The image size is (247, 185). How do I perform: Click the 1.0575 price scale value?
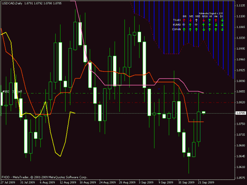[241, 178]
